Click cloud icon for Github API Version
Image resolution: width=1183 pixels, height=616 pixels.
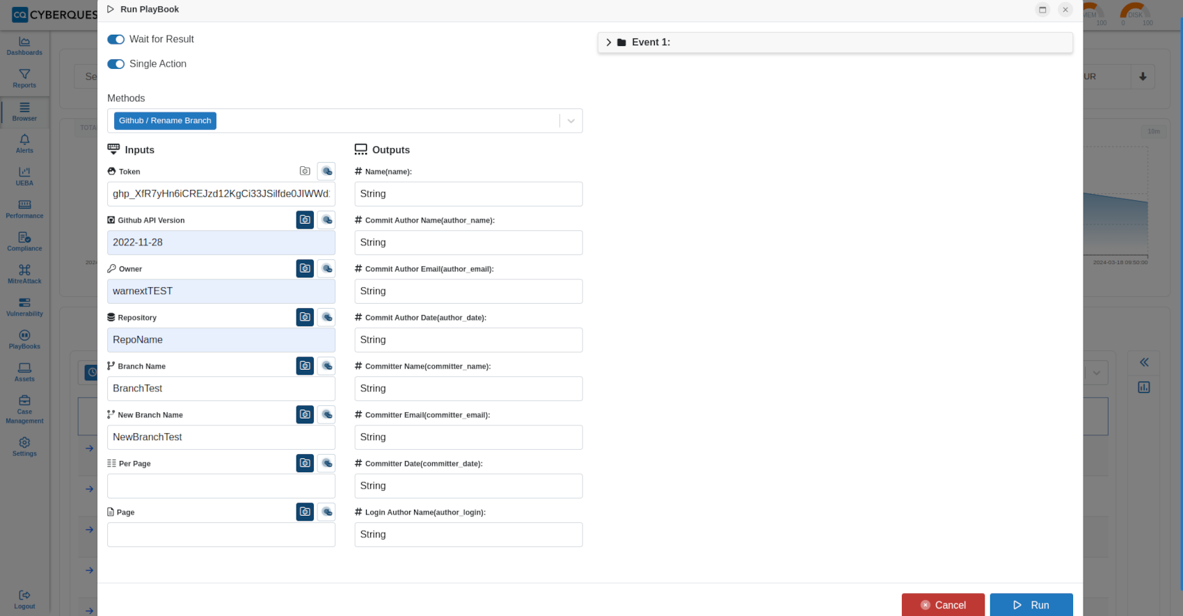click(326, 220)
